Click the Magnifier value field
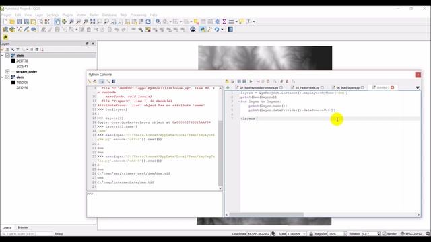The height and width of the screenshot is (242, 431). pos(335,233)
